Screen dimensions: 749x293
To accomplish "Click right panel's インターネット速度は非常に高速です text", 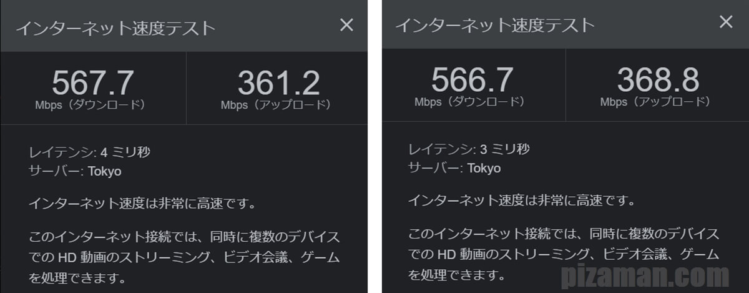I will click(522, 201).
